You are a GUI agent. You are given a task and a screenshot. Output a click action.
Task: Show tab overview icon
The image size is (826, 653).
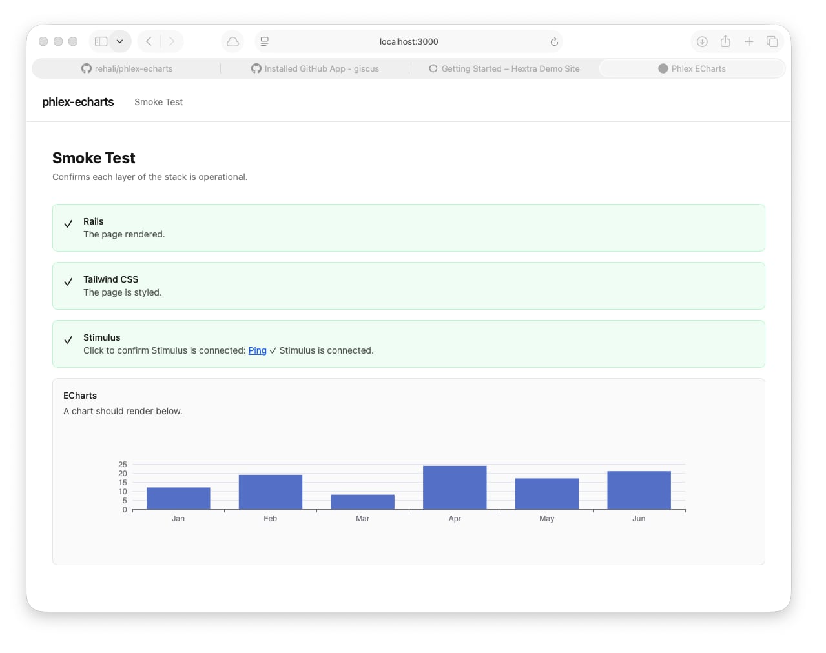pos(772,41)
